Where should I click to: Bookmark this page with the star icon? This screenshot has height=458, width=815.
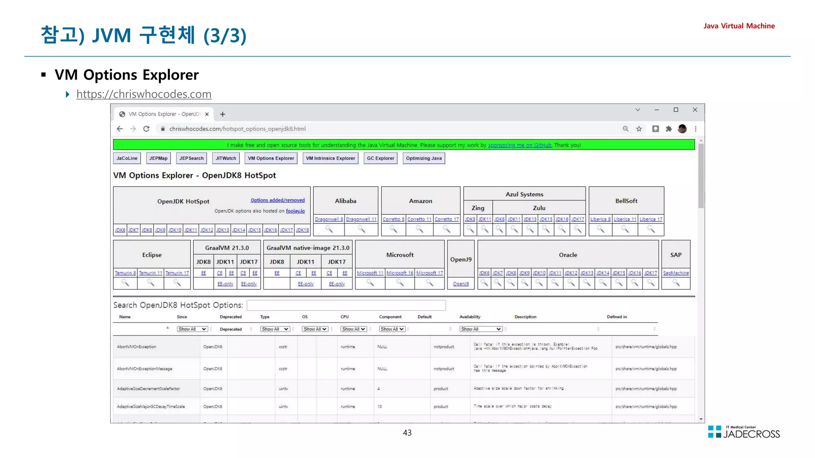(639, 129)
